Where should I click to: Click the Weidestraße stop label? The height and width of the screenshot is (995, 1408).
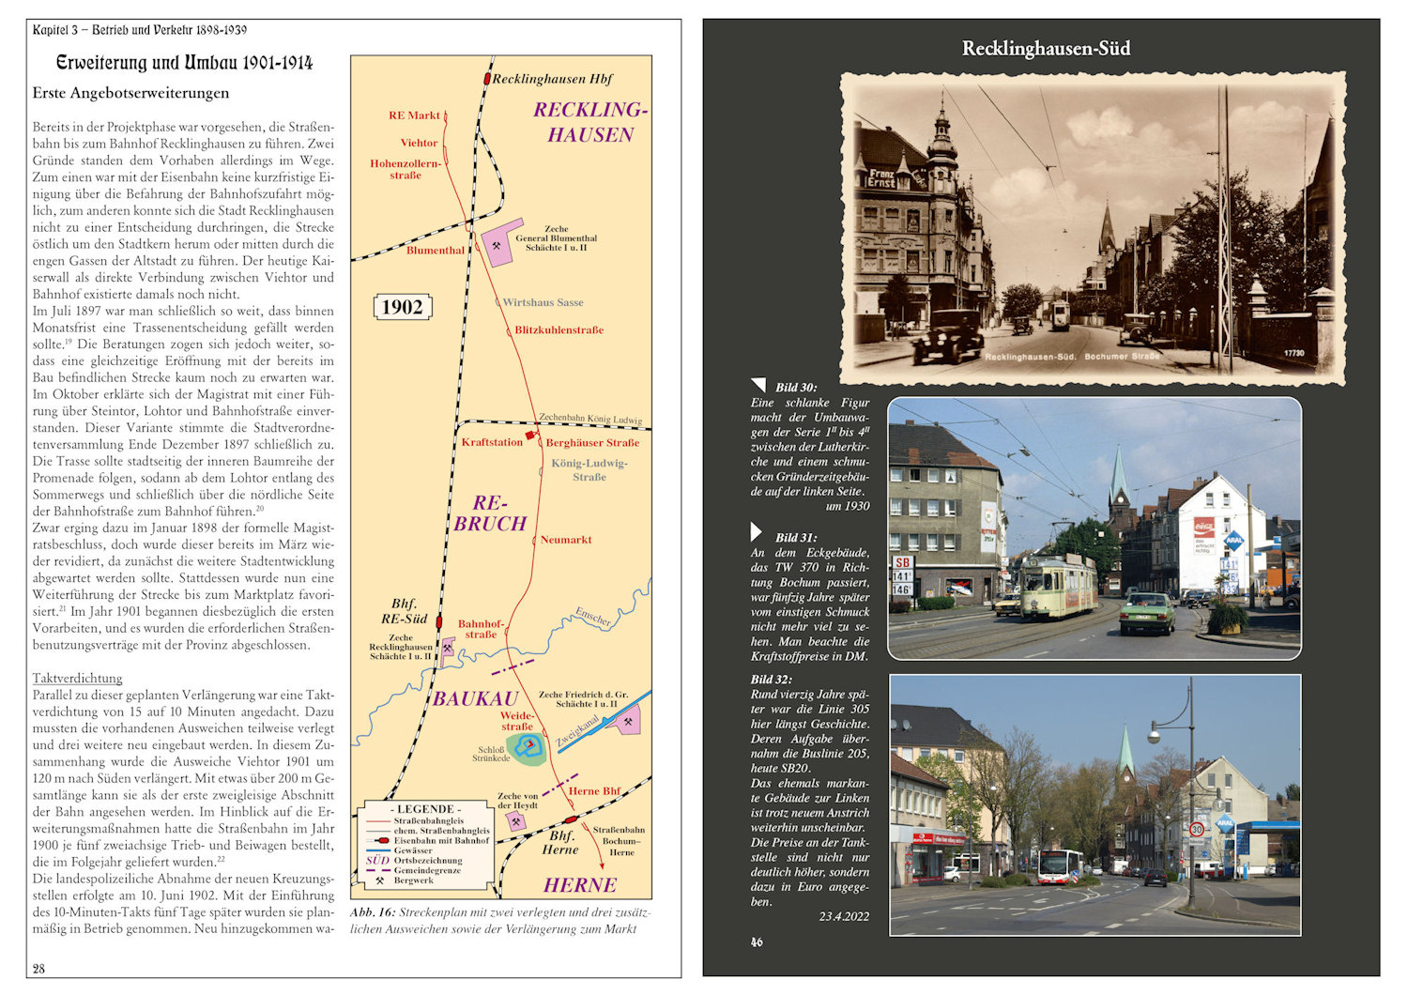(516, 721)
